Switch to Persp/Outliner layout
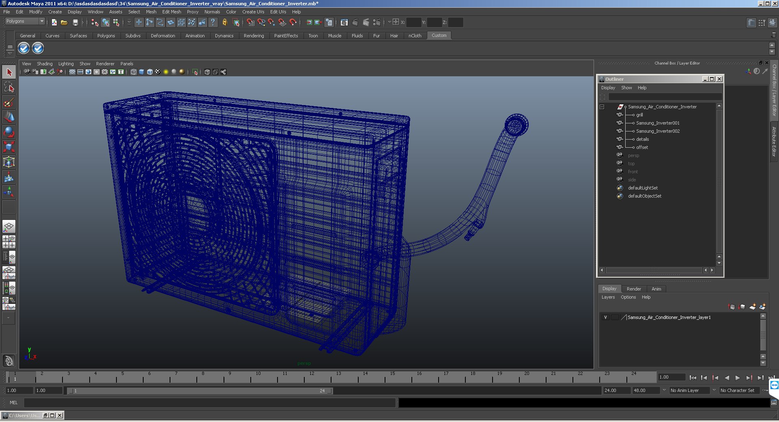Screen dimensions: 779x422 pyautogui.click(x=9, y=257)
